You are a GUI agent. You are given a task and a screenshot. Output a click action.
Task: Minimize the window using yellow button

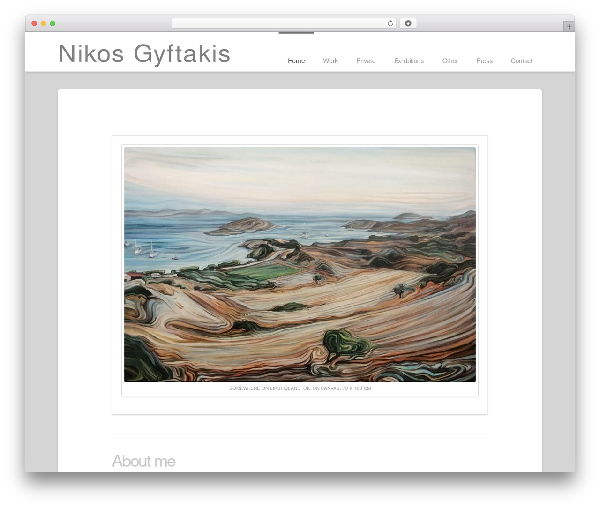pos(44,23)
